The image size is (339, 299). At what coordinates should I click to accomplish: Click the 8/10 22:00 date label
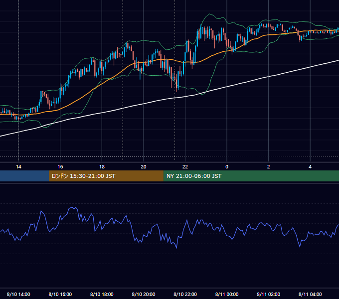tap(185, 294)
